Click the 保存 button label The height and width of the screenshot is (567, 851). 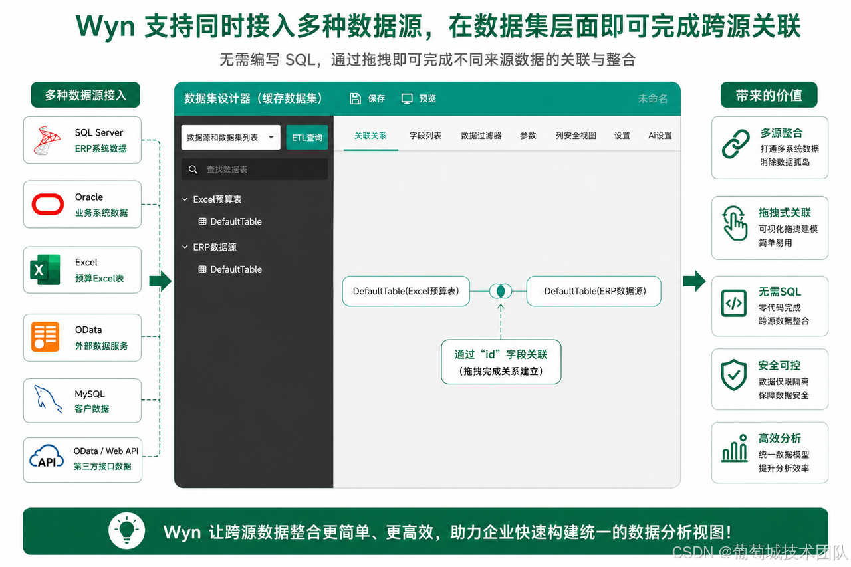click(x=377, y=98)
